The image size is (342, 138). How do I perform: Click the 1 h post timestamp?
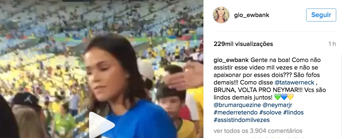point(332,44)
